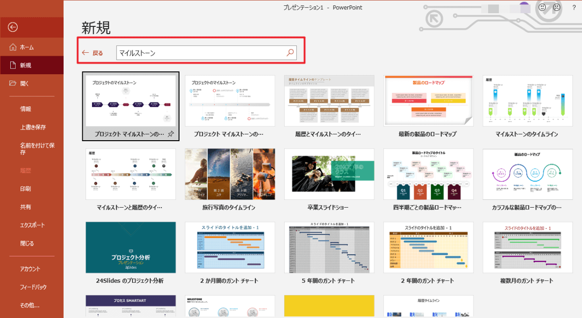The width and height of the screenshot is (582, 318).
Task: Click the frowning face feedback icon
Action: [557, 7]
